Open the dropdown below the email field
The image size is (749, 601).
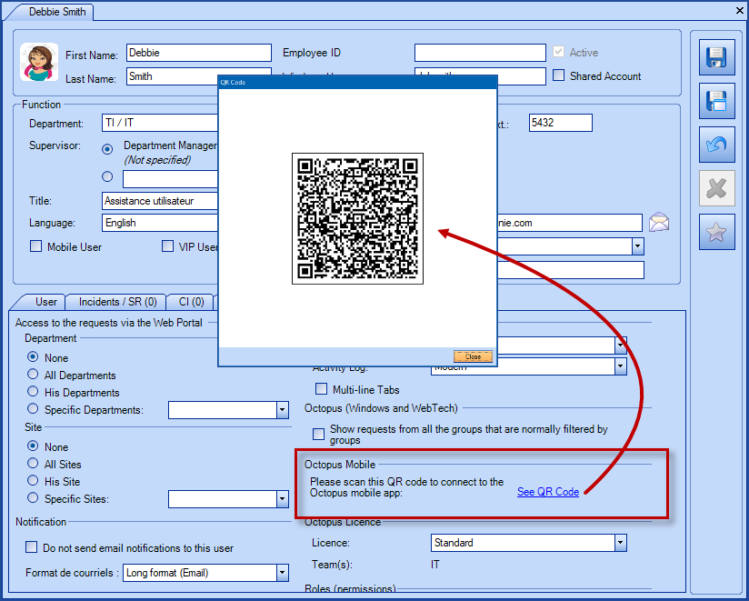[638, 246]
